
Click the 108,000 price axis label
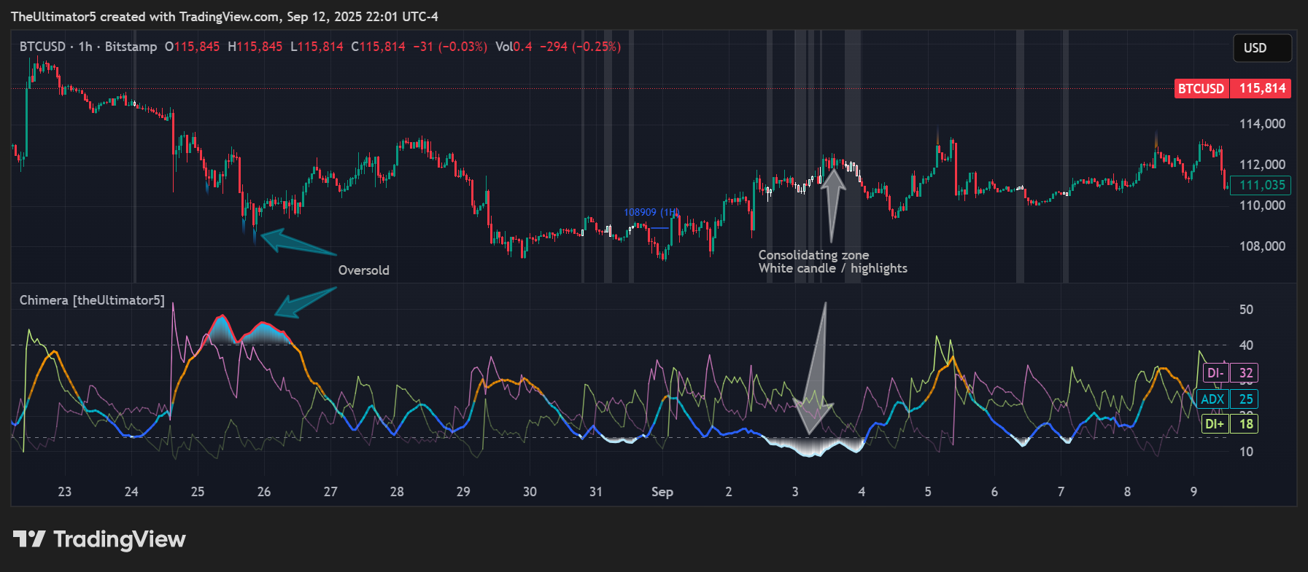tap(1262, 246)
